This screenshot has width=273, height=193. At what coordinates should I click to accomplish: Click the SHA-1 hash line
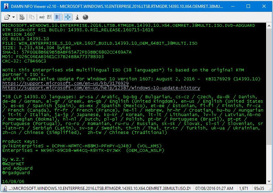coord(67,52)
